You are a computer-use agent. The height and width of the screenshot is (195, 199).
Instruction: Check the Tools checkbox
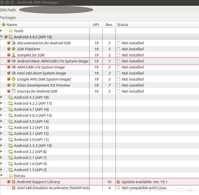point(6,31)
